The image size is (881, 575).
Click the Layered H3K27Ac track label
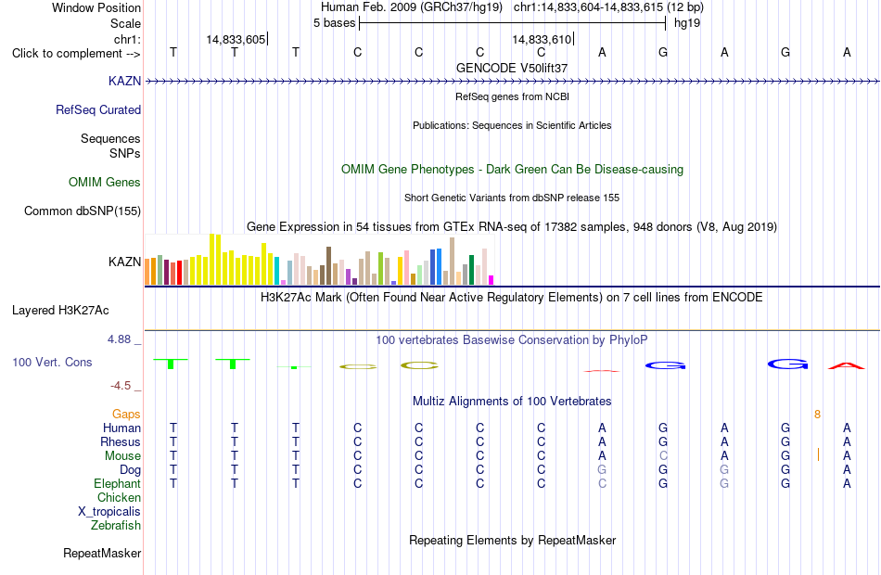coord(60,311)
